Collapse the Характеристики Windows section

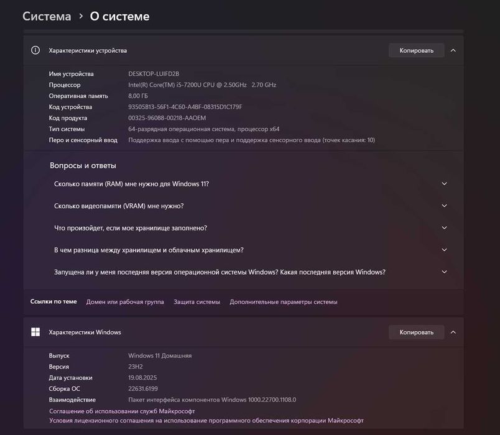point(453,332)
